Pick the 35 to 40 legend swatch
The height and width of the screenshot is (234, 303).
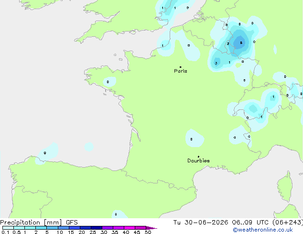[x=119, y=228]
